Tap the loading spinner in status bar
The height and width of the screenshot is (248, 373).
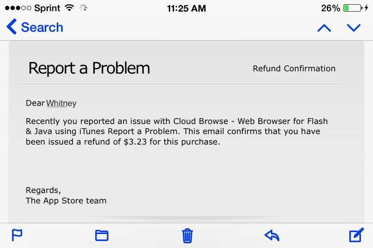click(x=84, y=8)
